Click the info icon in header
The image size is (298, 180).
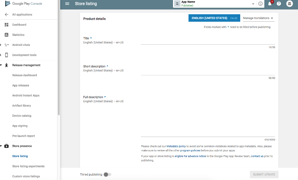coord(260,4)
